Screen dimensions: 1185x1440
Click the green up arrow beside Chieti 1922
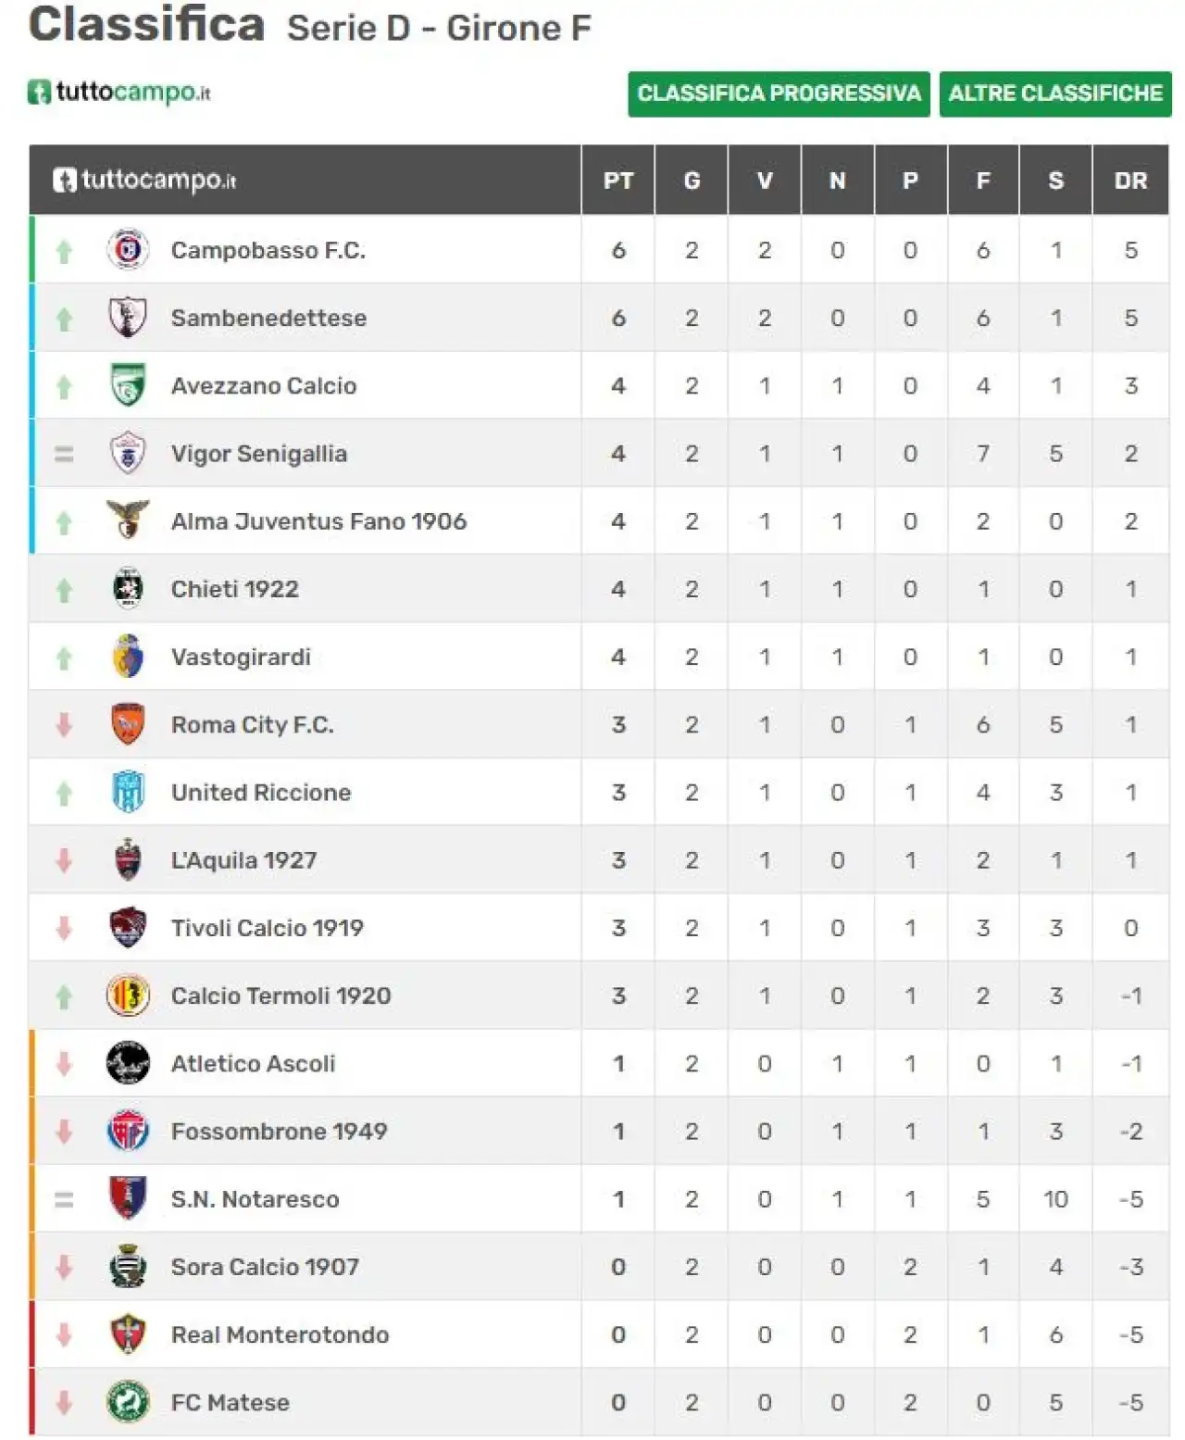[64, 590]
